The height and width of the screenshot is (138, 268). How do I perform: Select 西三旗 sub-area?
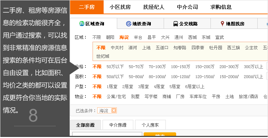(x=233, y=48)
